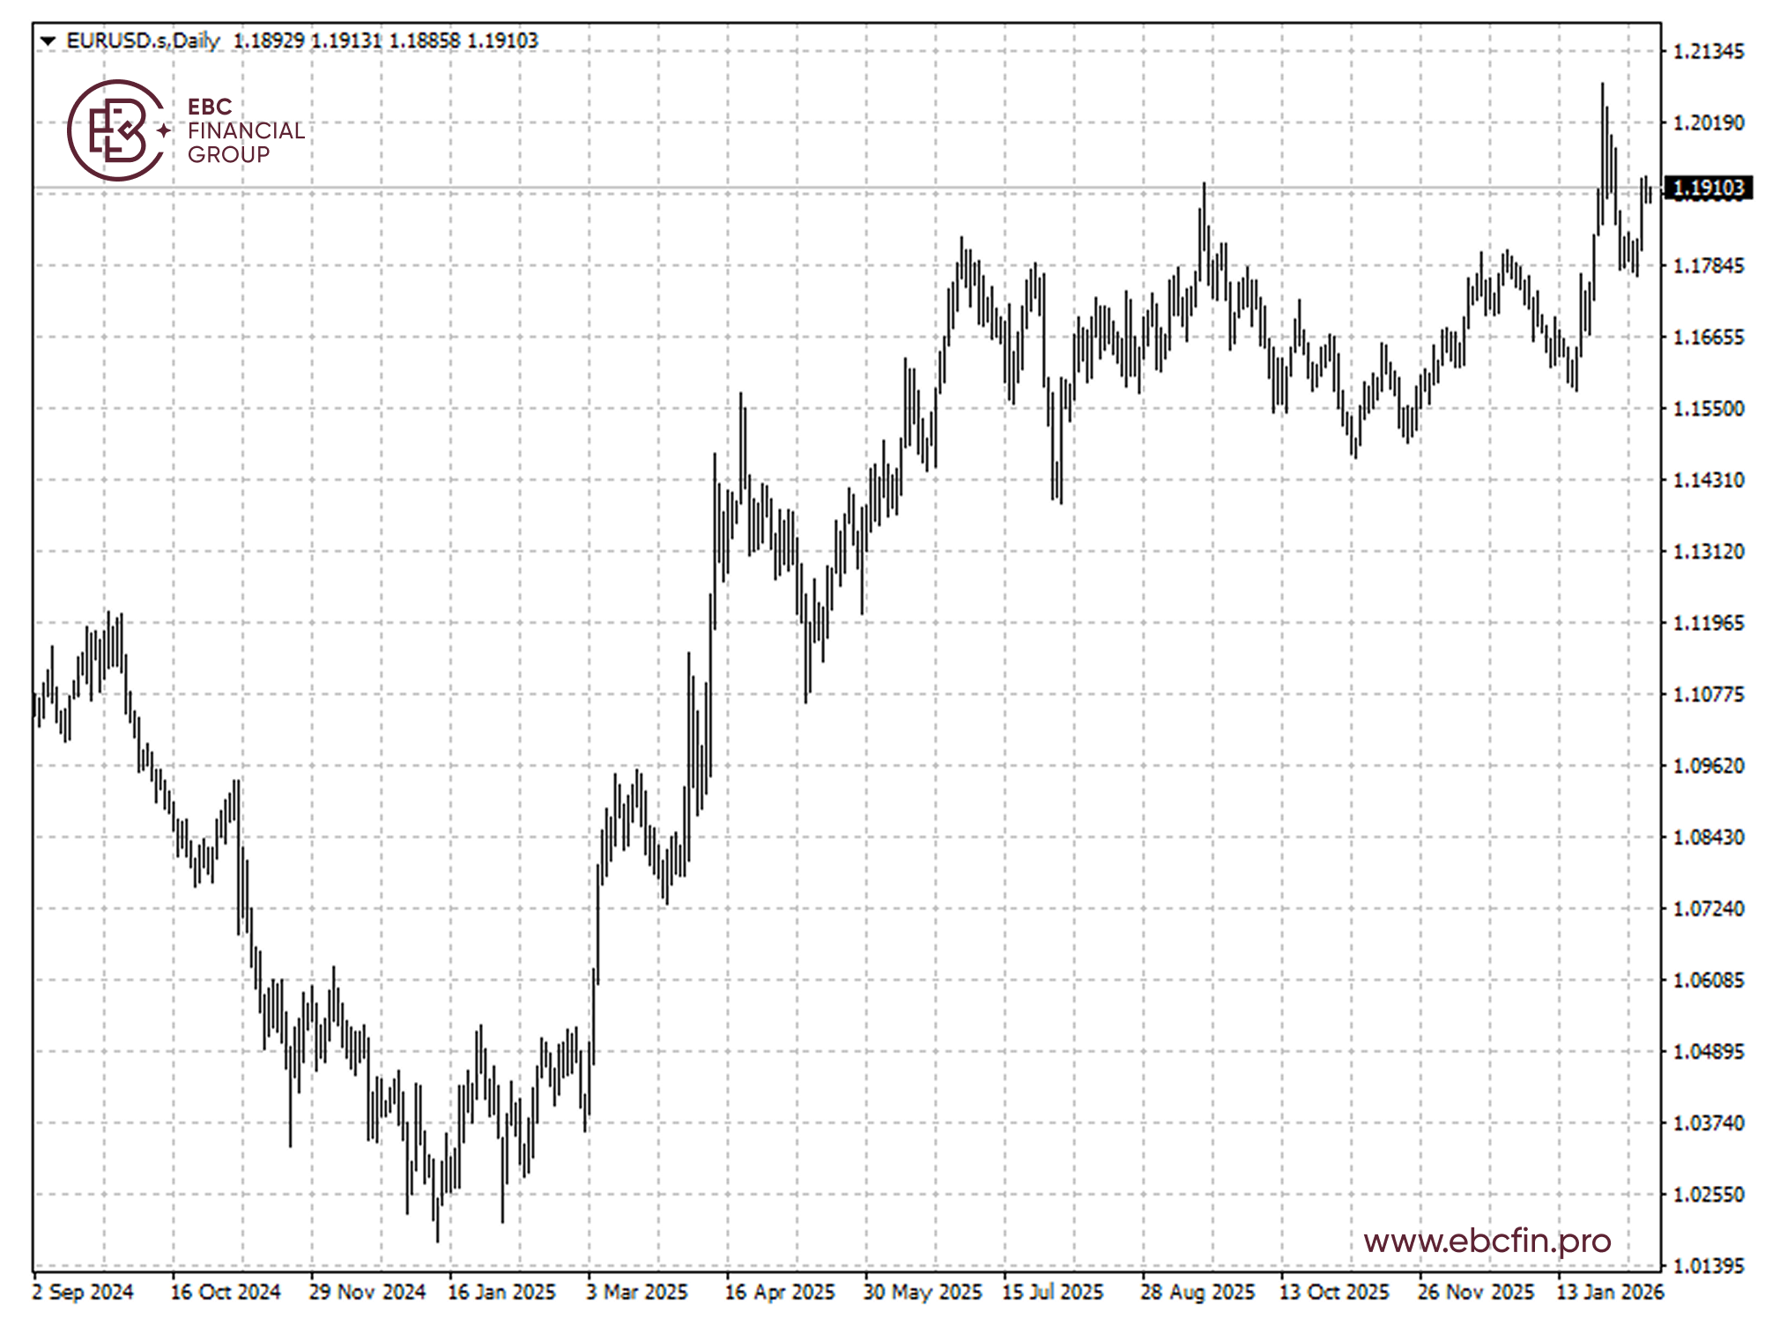Click the OHLC values in chart header
The height and width of the screenshot is (1334, 1787).
click(385, 41)
